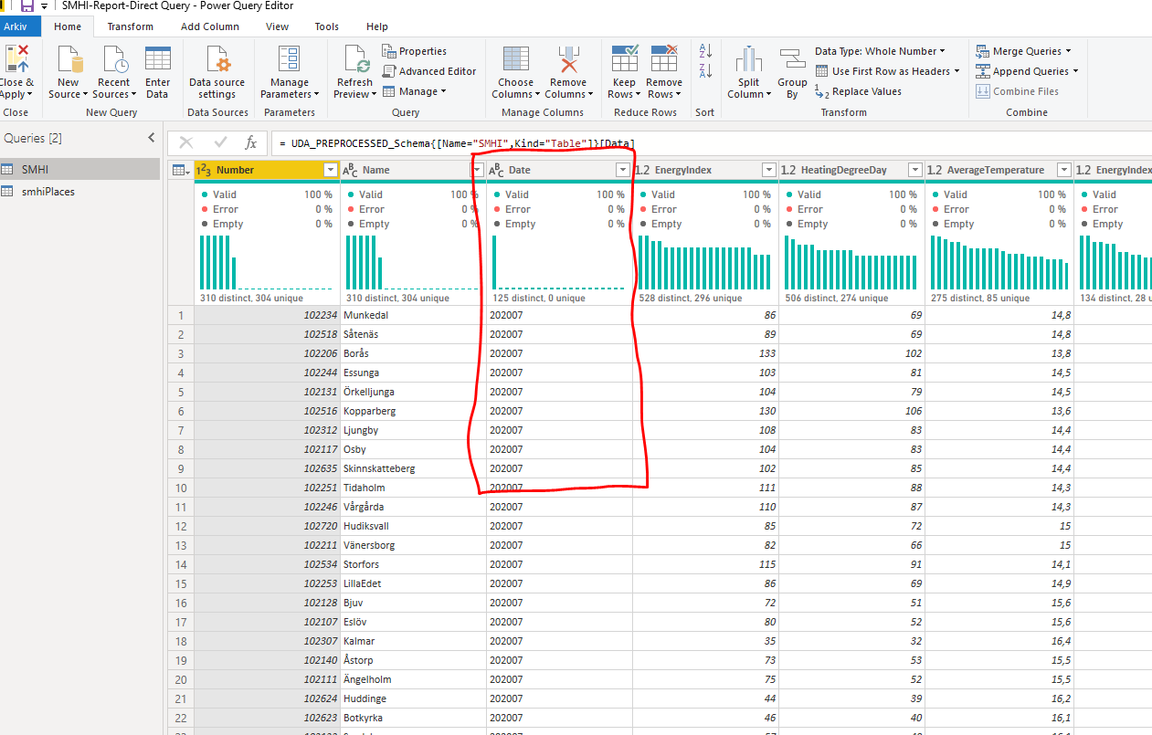Cancel formula edit with X icon

click(x=186, y=142)
